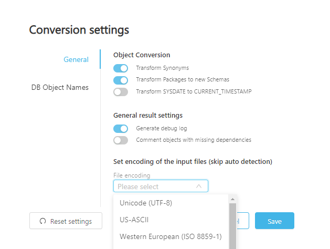Open the File encoding select box

point(160,186)
